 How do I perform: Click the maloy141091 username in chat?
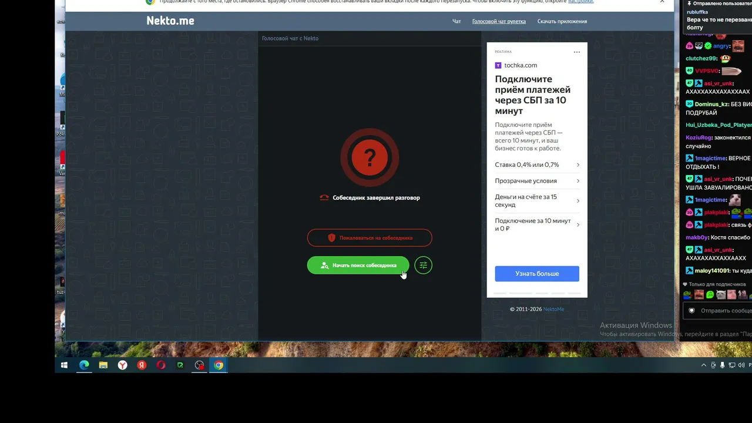point(712,271)
